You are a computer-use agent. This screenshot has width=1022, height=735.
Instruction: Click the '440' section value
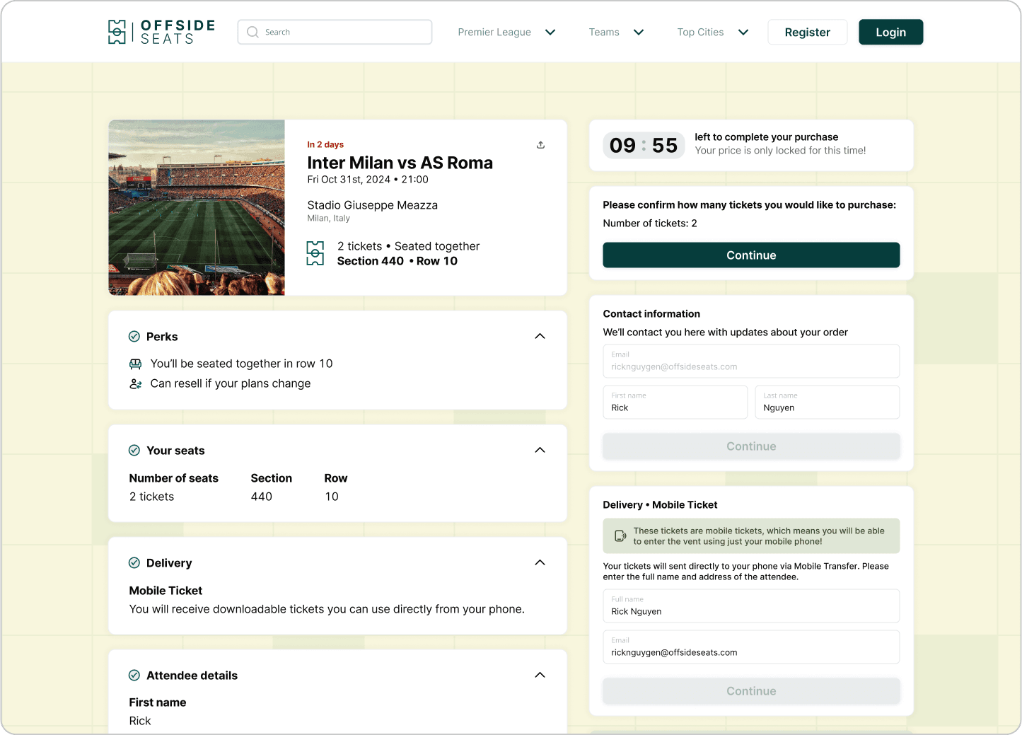tap(261, 497)
